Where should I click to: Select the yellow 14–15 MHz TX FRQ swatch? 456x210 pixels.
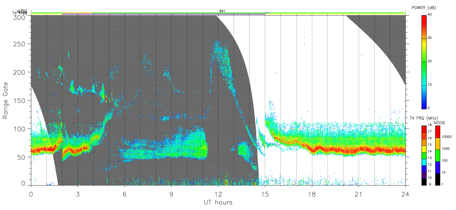[424, 149]
